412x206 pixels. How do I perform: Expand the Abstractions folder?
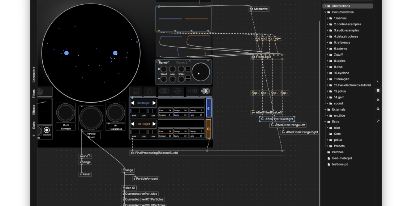[x=325, y=6]
